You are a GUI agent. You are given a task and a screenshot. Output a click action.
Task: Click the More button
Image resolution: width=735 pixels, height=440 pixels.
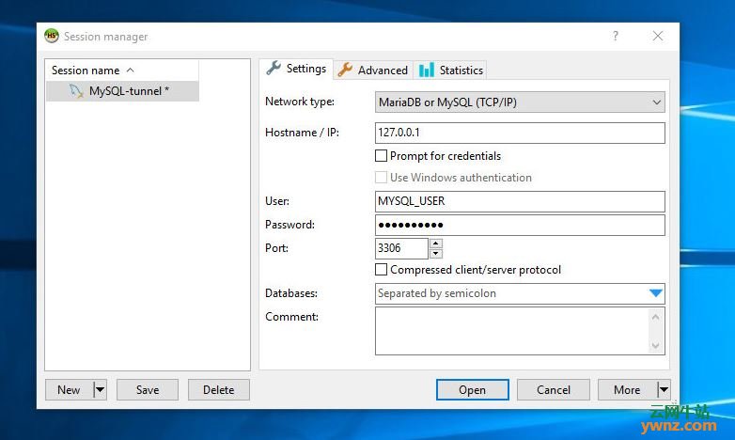click(627, 389)
